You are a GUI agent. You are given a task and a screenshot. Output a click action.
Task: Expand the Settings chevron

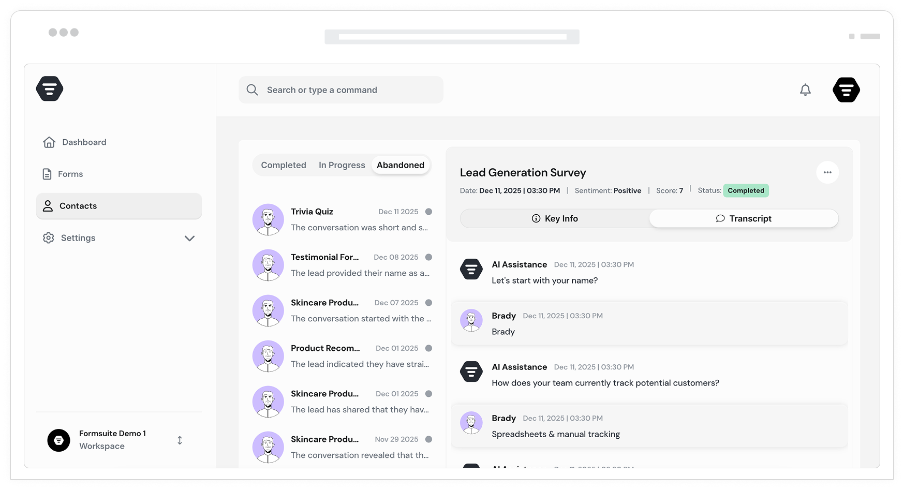pyautogui.click(x=189, y=239)
